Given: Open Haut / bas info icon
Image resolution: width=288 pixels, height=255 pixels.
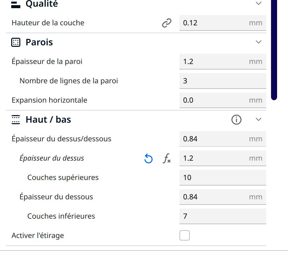Looking at the screenshot, I should 236,120.
